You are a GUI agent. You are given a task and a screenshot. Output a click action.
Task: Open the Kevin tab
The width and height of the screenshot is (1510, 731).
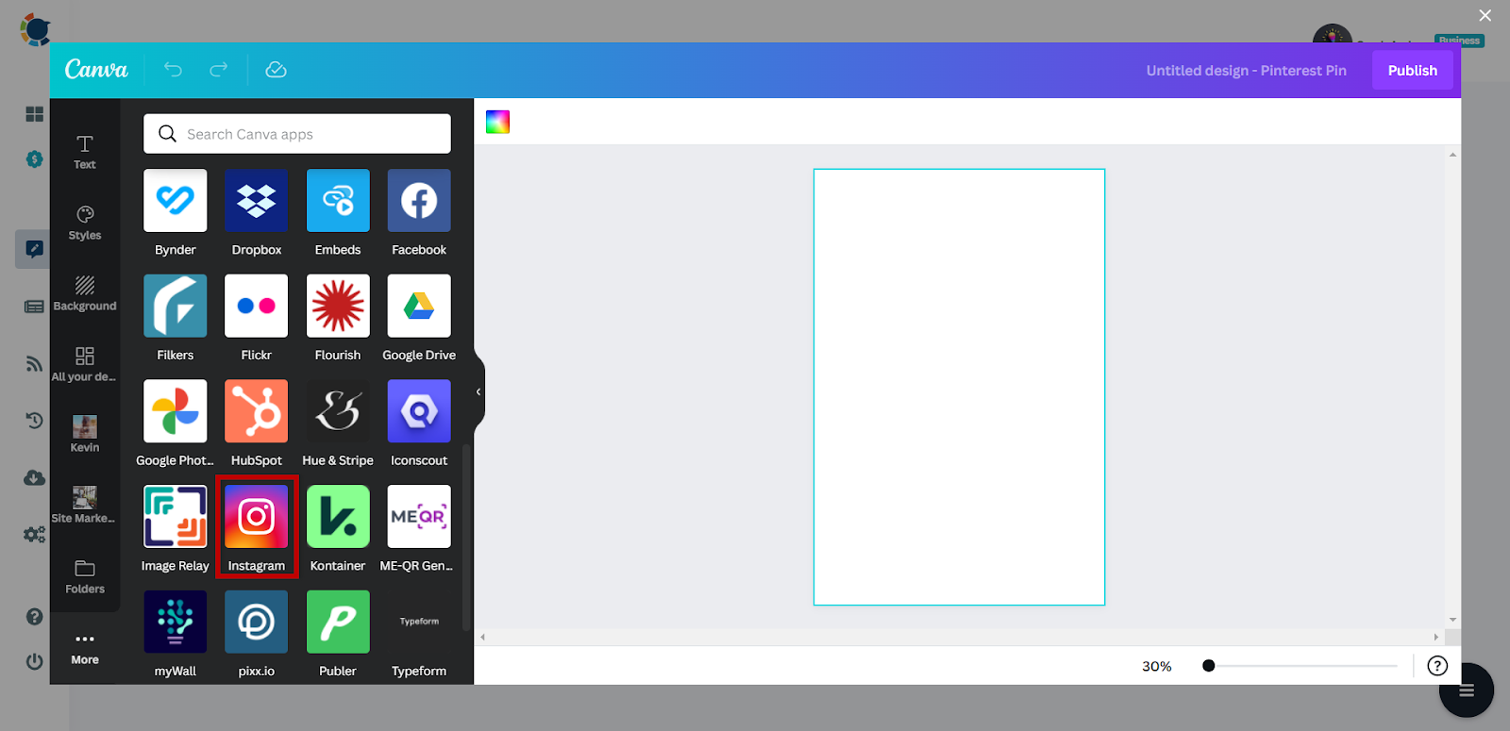coord(85,435)
